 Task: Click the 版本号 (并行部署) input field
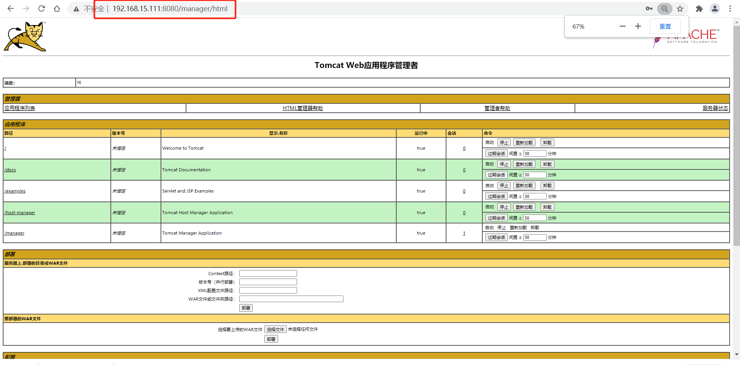click(x=268, y=282)
